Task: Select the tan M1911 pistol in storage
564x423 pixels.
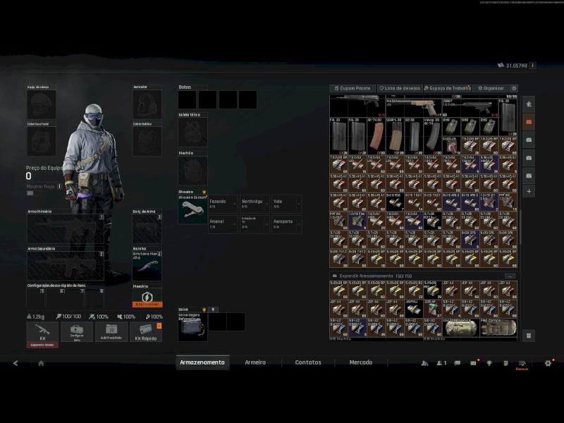Action: pyautogui.click(x=414, y=108)
